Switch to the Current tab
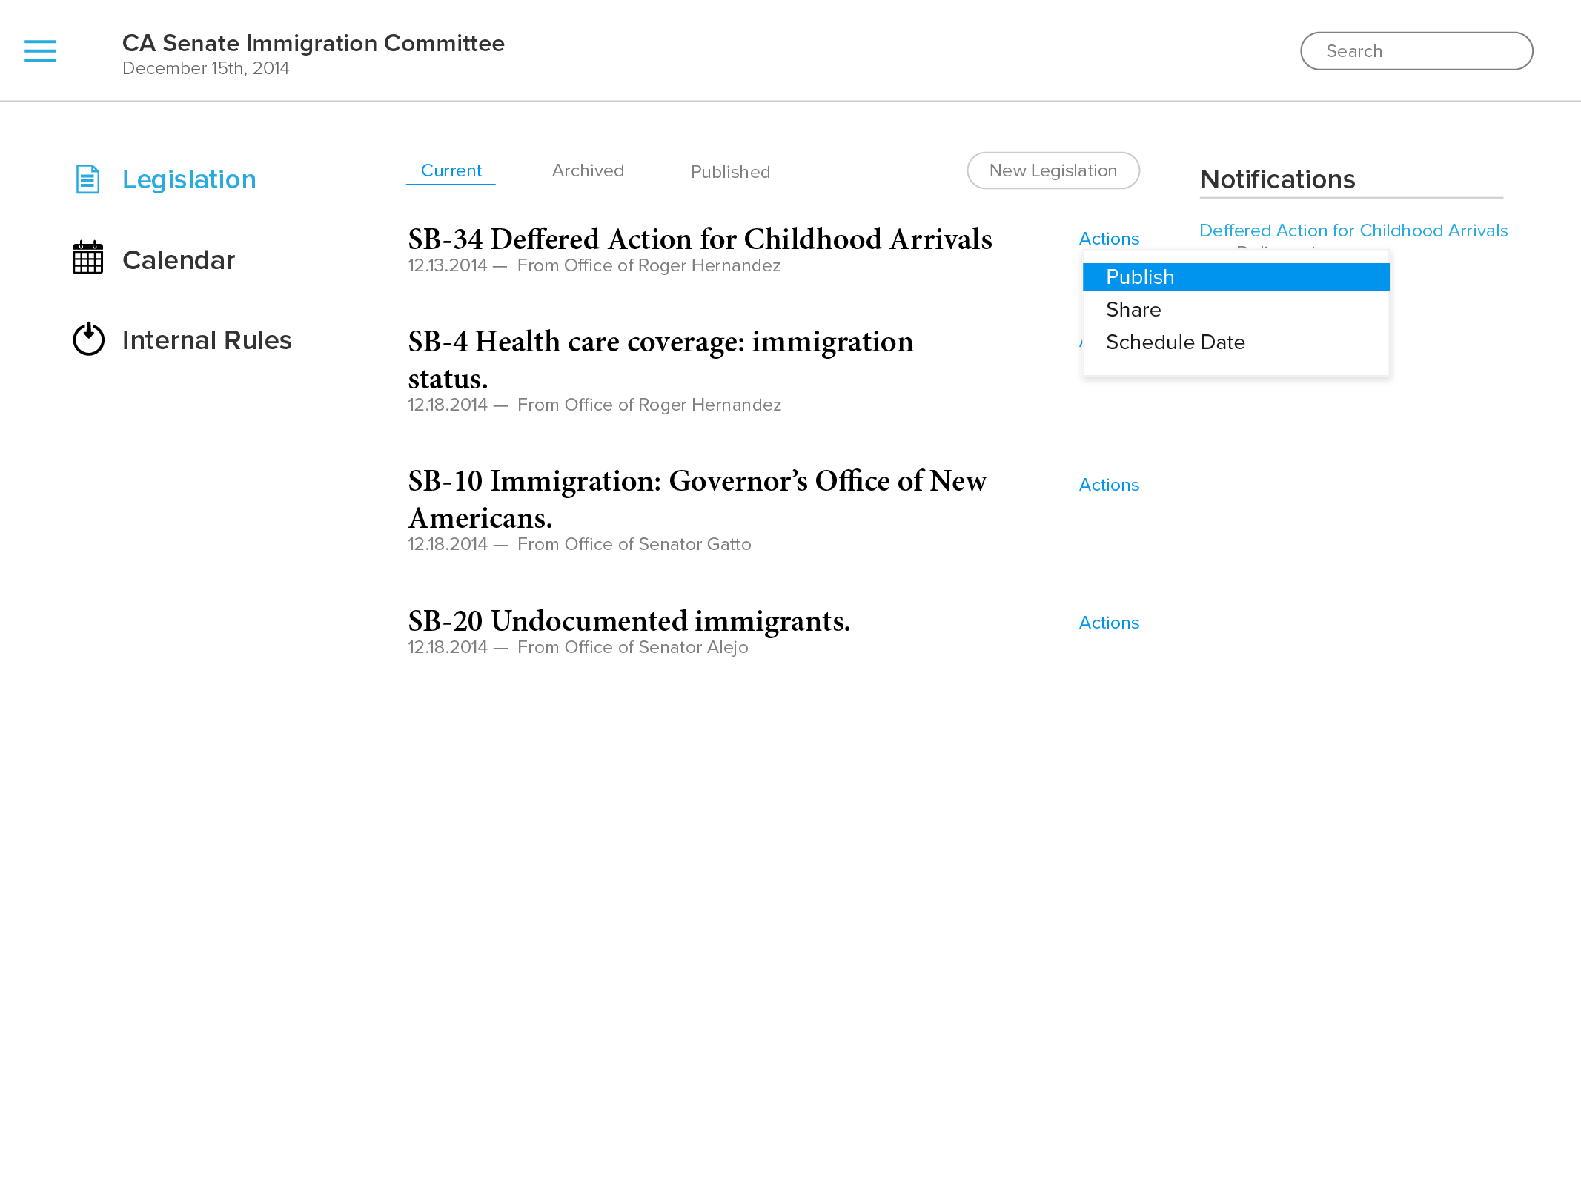The width and height of the screenshot is (1581, 1186). (x=451, y=170)
